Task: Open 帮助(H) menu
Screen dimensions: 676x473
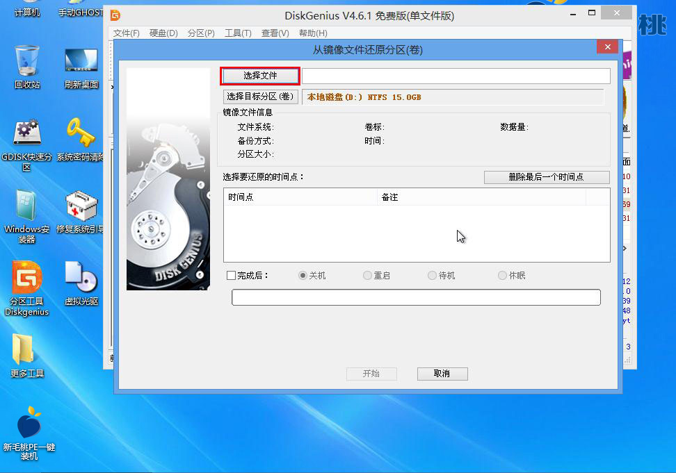Action: coord(313,33)
